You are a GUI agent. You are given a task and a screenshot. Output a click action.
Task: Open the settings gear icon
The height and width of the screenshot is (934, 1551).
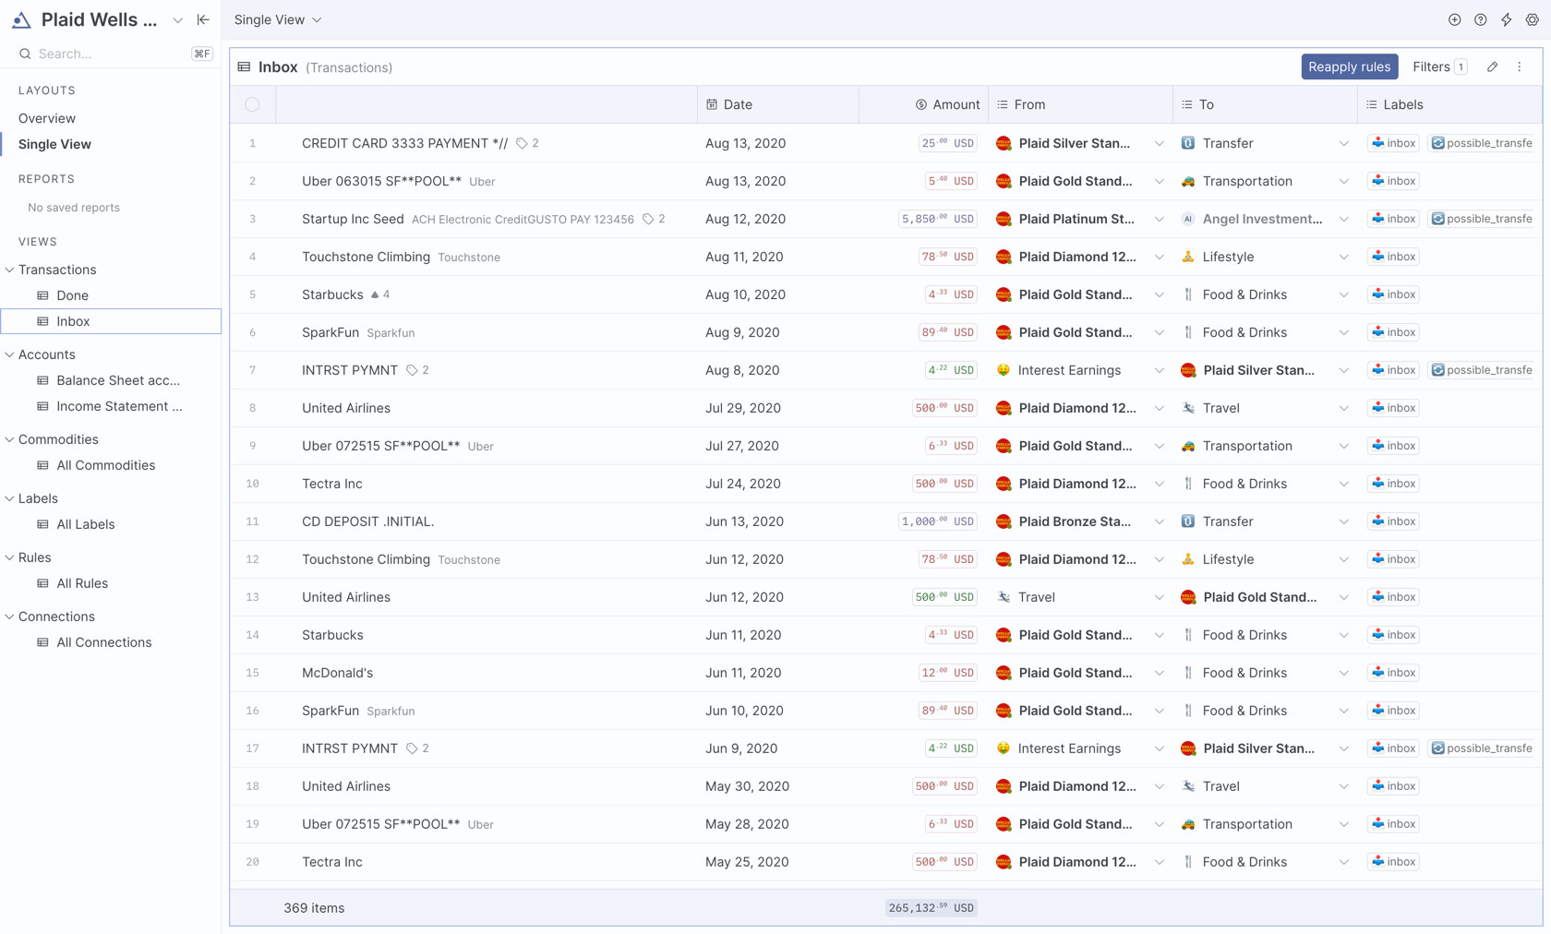(1532, 19)
